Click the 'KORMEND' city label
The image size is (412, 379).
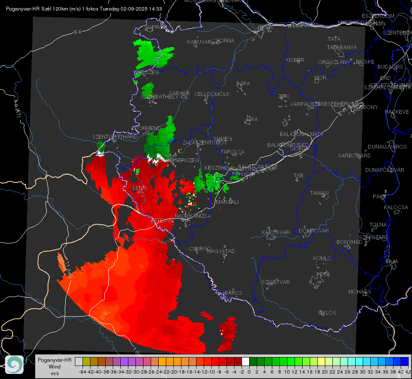(x=147, y=128)
